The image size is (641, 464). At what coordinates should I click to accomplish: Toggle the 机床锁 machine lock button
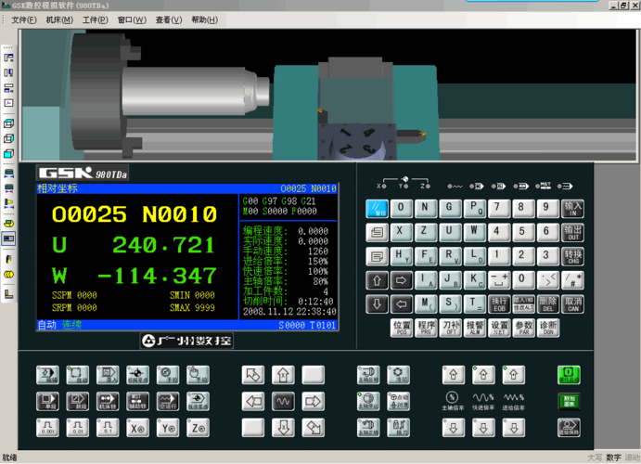[x=108, y=402]
